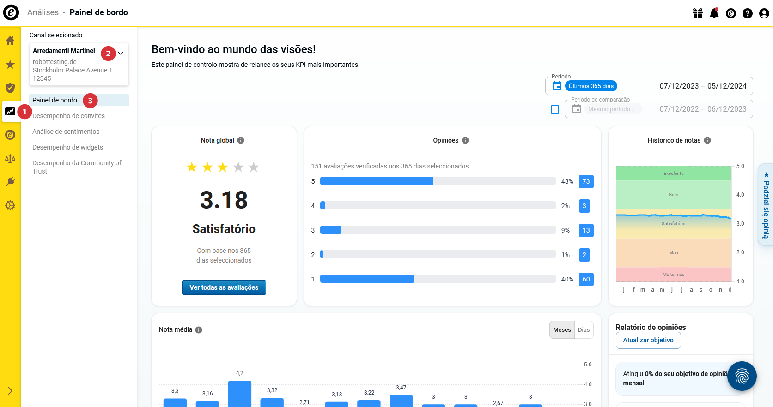The height and width of the screenshot is (407, 773).
Task: Open the gift icon in header
Action: click(x=698, y=13)
